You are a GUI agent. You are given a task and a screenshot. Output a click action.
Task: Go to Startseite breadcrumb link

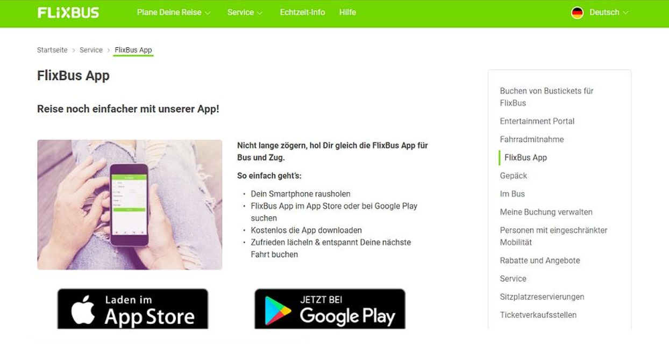click(52, 50)
